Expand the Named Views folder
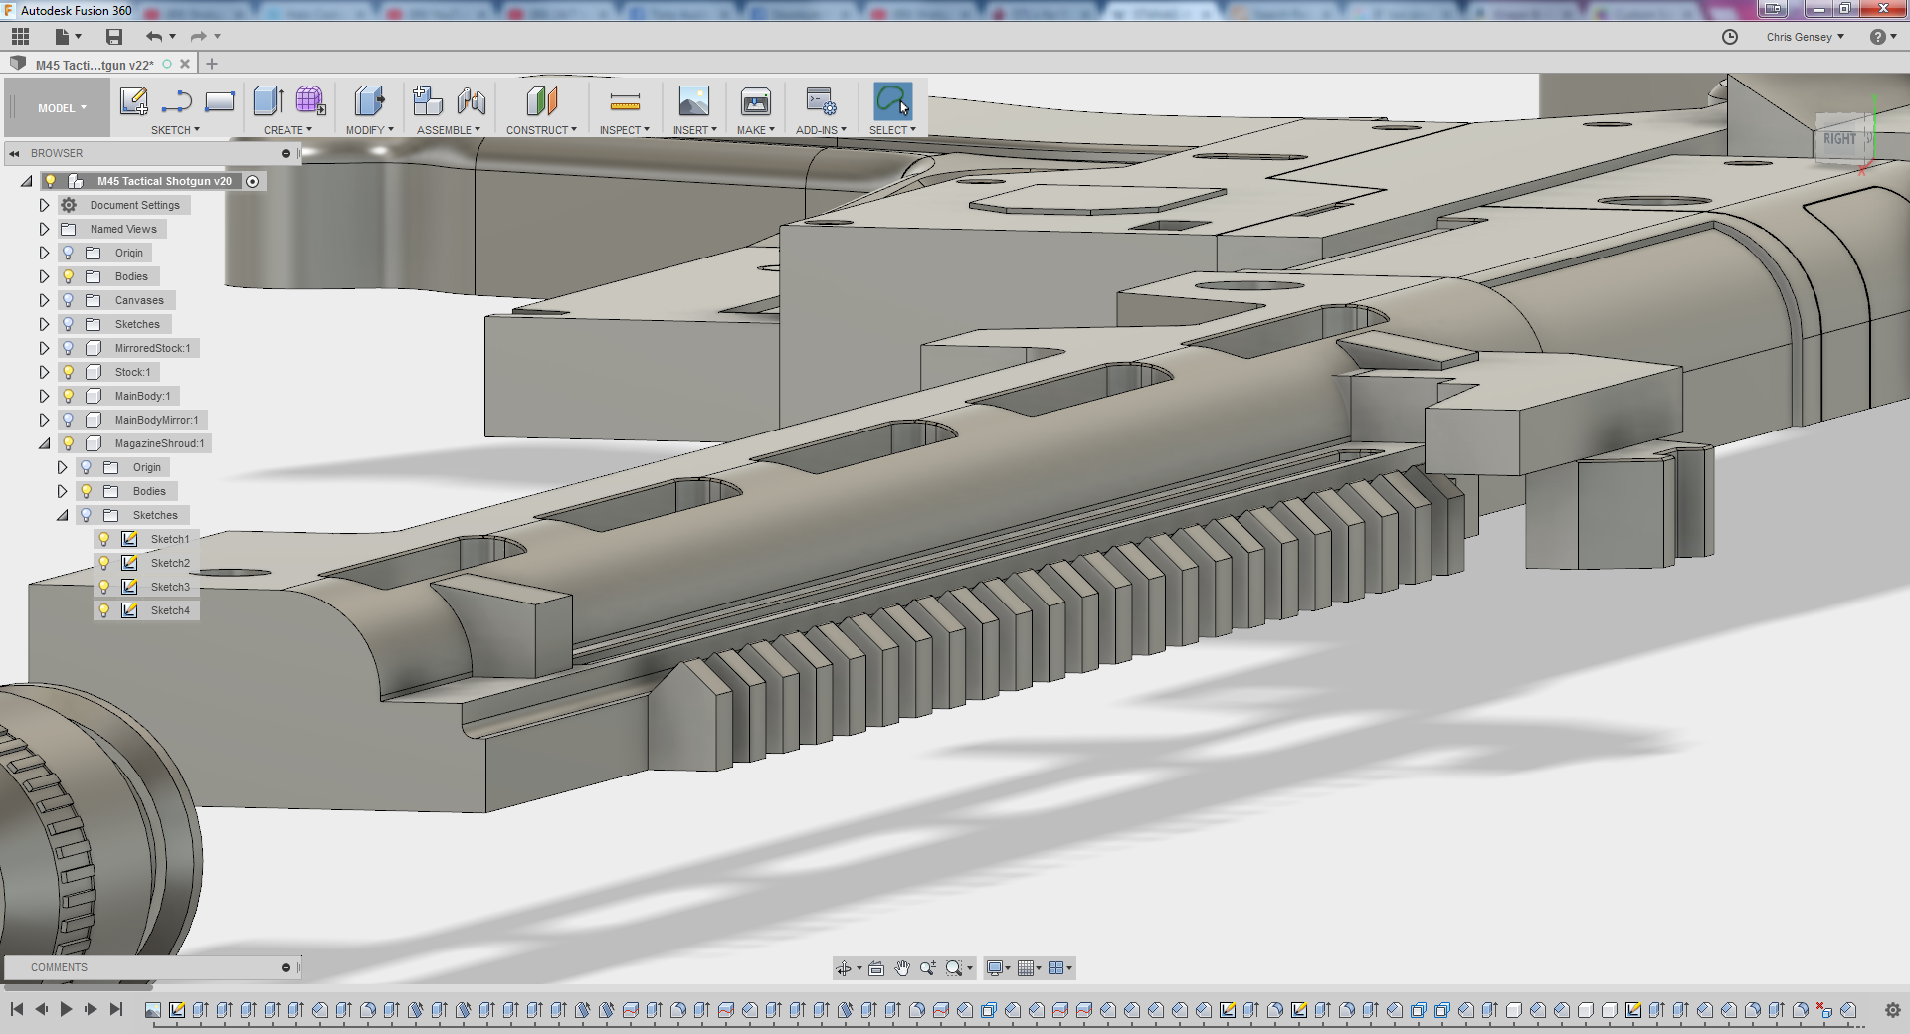 pos(44,229)
